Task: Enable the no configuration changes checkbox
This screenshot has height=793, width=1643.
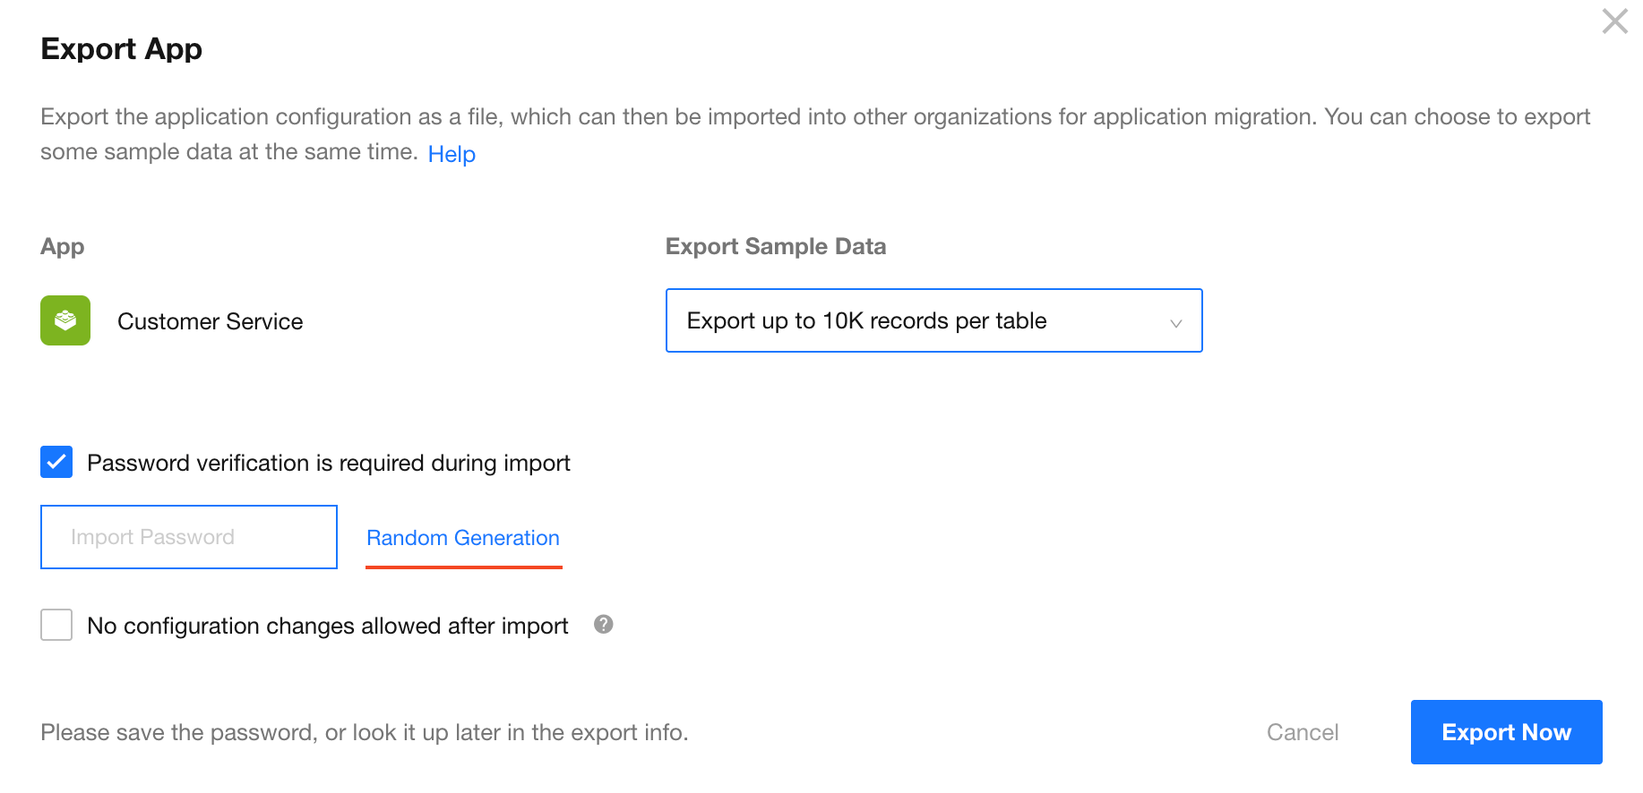Action: [x=56, y=625]
